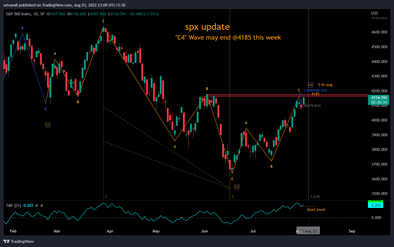Click the bar countdown 02:30:34
Screen dimensions: 394x247
(379, 102)
